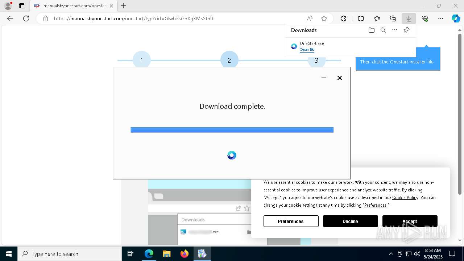
Task: Open the Extensions puzzle icon
Action: 344,18
